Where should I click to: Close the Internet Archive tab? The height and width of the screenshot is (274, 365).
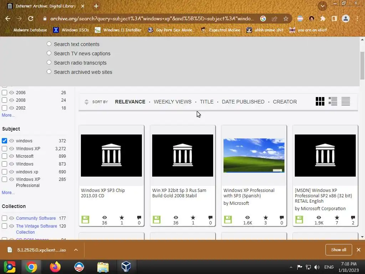83,6
